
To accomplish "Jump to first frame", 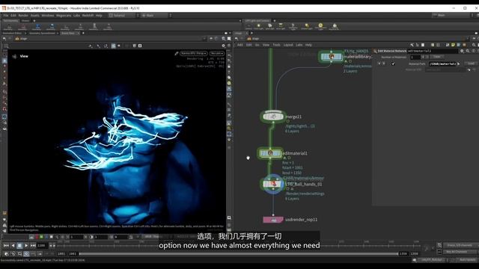I will (6, 245).
